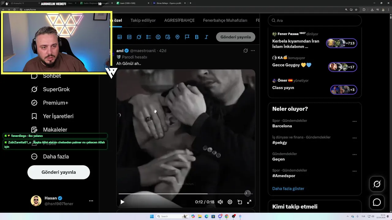The height and width of the screenshot is (220, 392).
Task: Open account menu dots next to Hasan
Action: (91, 201)
